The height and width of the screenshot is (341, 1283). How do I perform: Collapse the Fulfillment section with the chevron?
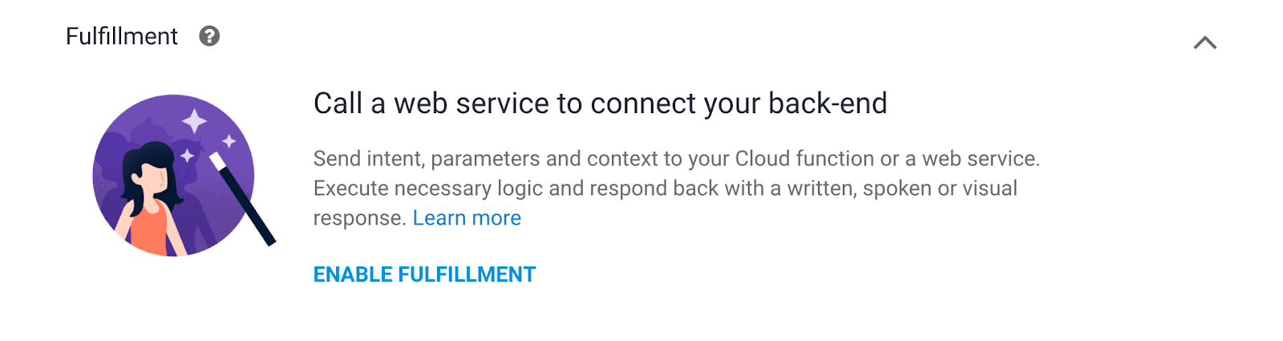pyautogui.click(x=1204, y=43)
